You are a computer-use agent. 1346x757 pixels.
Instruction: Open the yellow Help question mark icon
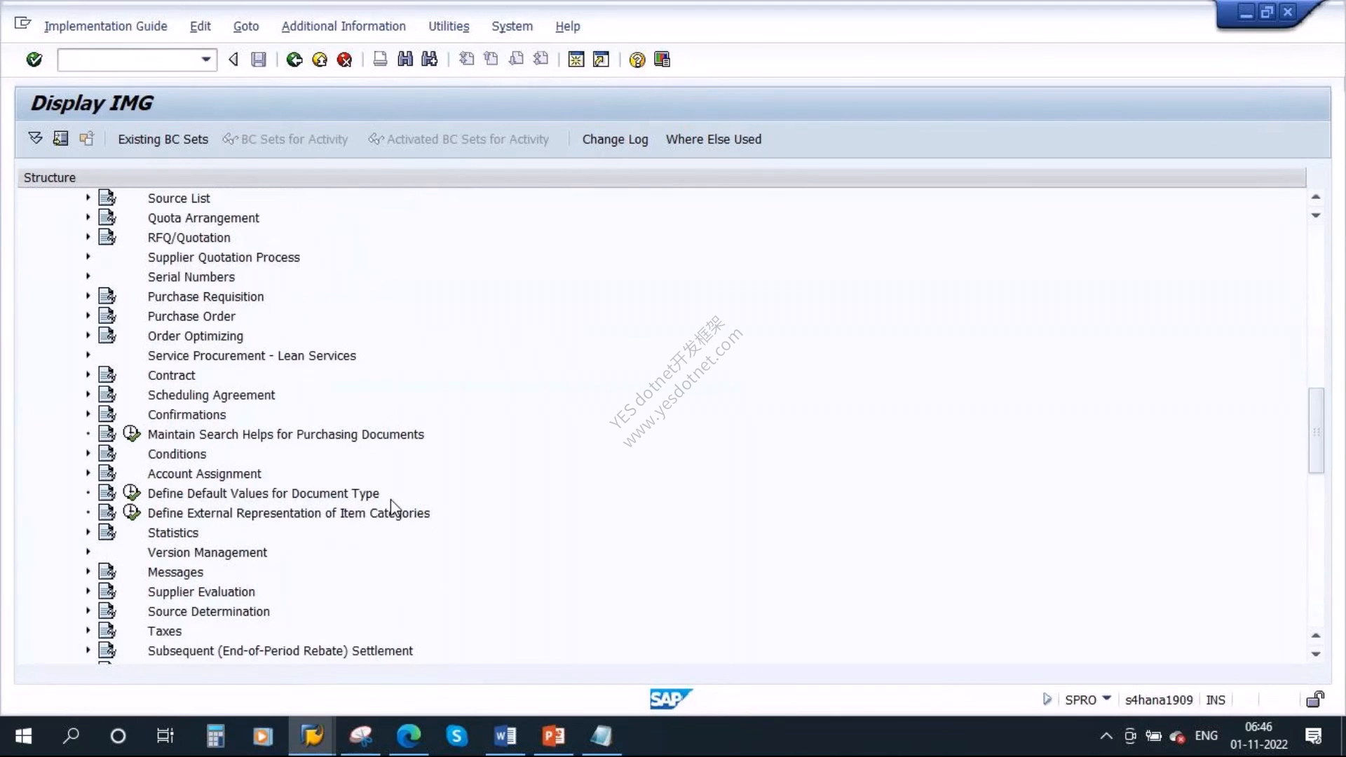click(x=637, y=60)
